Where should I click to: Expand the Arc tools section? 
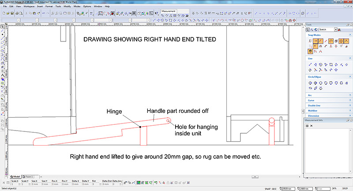327,94
